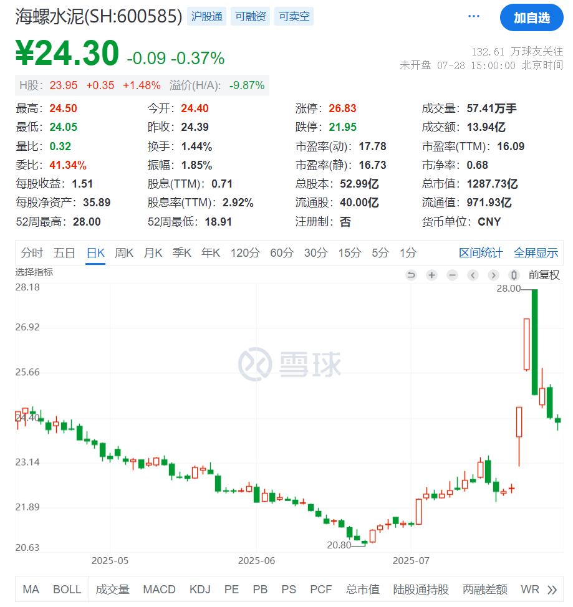This screenshot has width=573, height=607.
Task: Click the 2025-06 date label on chart axis
Action: 256,561
